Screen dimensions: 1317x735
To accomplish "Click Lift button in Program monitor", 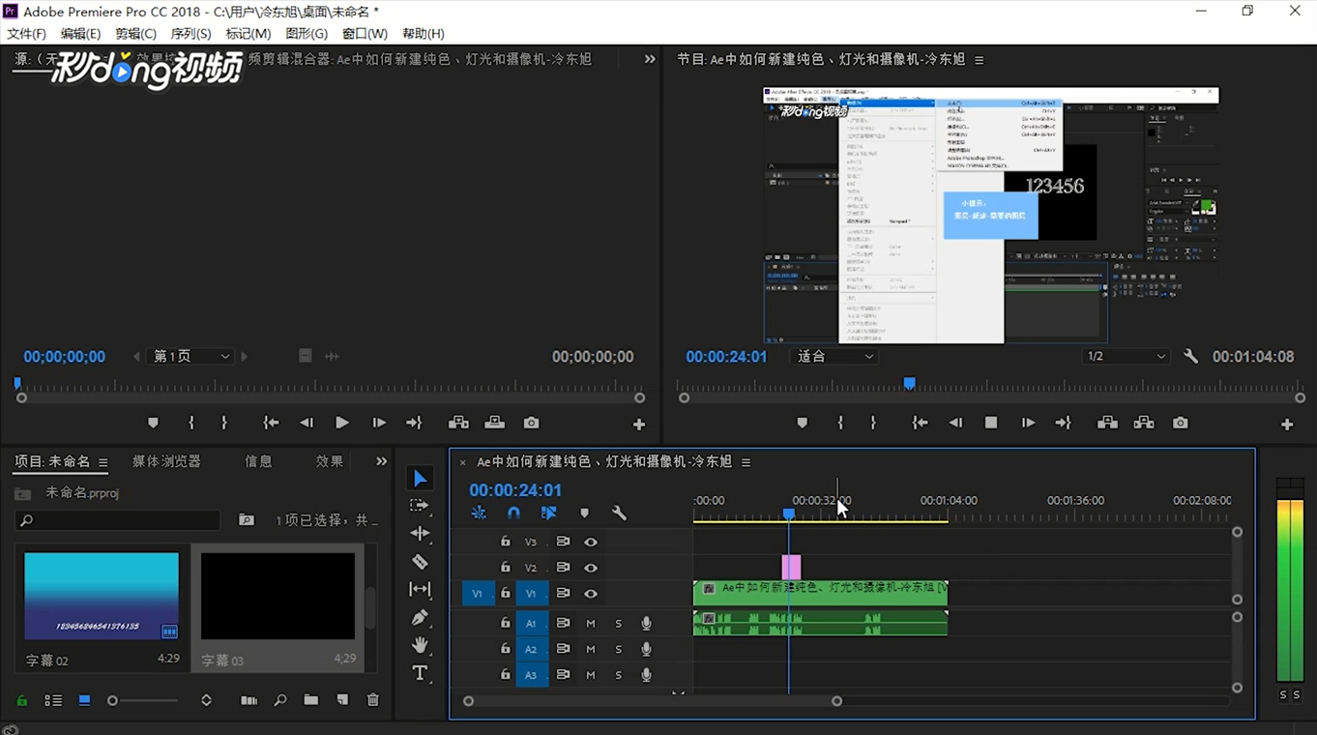I will [1108, 423].
